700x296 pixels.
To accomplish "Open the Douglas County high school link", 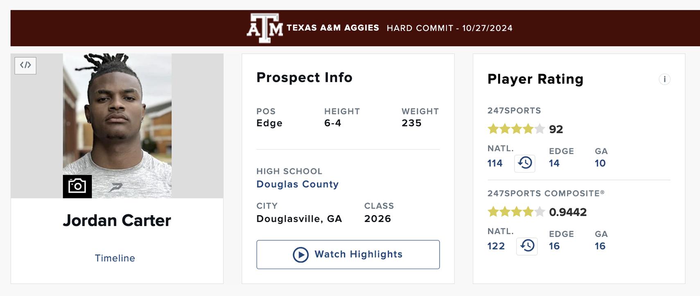I will (x=297, y=184).
